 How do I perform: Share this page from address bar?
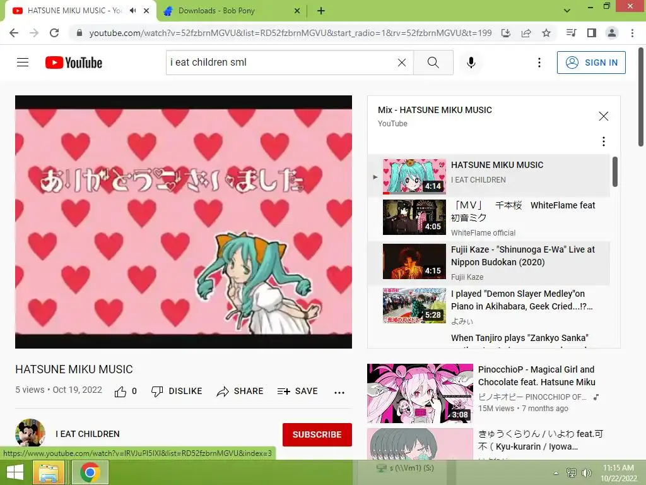pos(526,33)
